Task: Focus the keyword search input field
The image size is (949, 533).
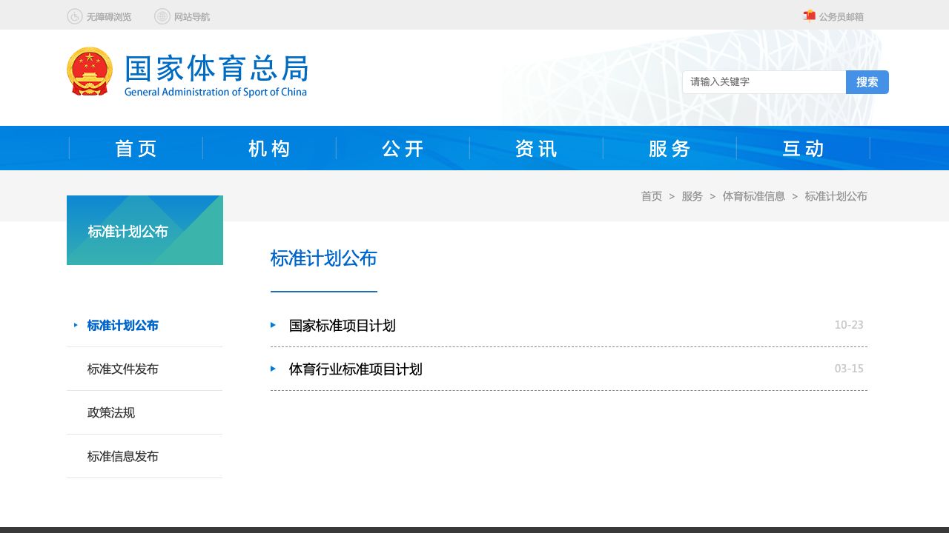Action: (764, 82)
